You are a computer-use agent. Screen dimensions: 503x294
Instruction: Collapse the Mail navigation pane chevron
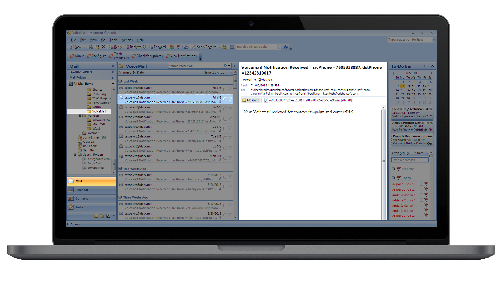click(x=113, y=66)
